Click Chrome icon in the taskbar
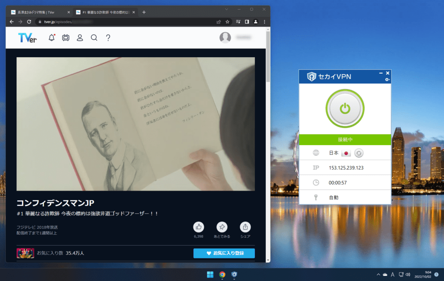This screenshot has height=281, width=444. pyautogui.click(x=222, y=275)
